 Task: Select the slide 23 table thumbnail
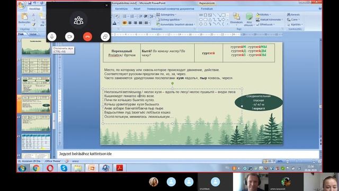point(36,142)
